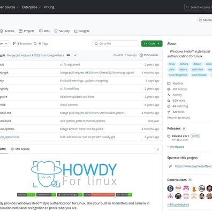Click Report repository link
The height and width of the screenshot is (212, 212).
(178, 118)
